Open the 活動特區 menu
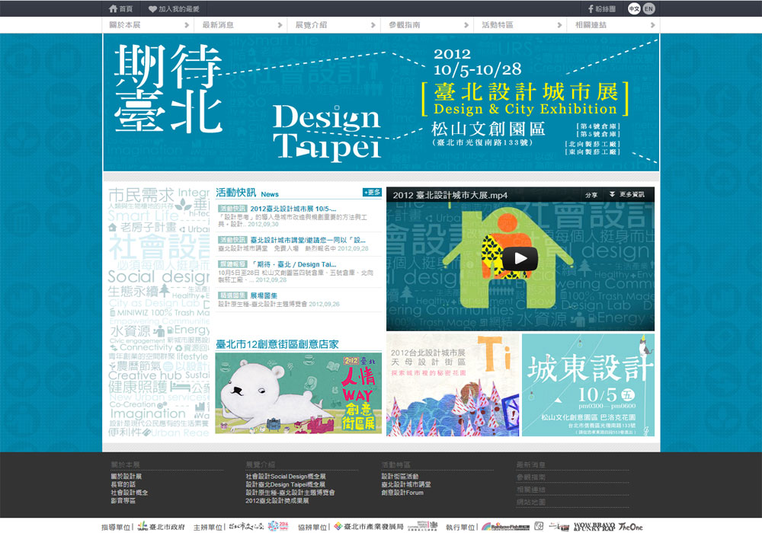 (521, 25)
